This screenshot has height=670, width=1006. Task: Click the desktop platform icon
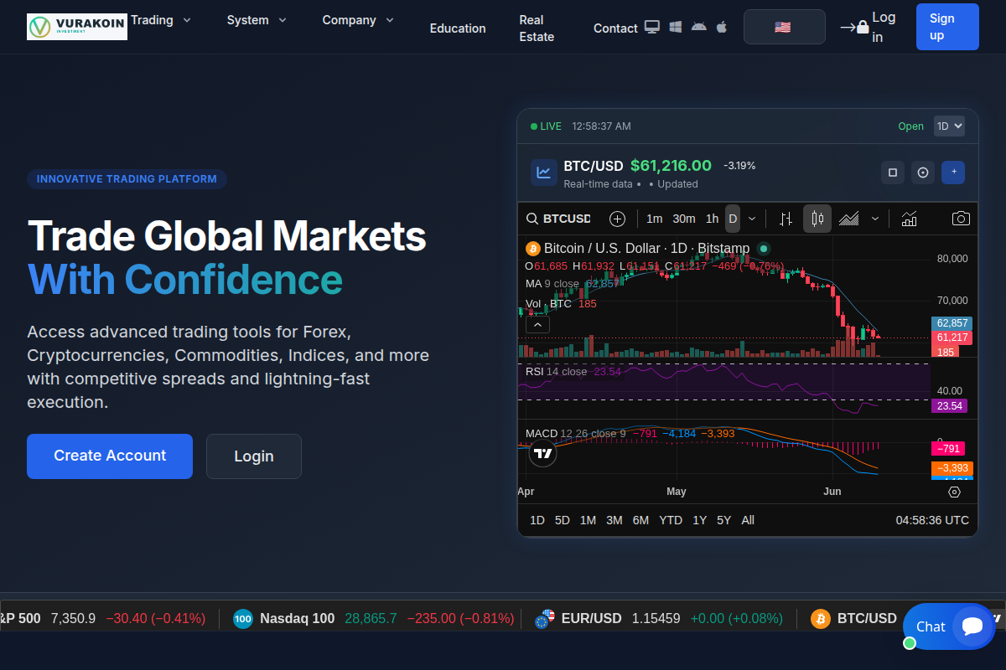(652, 28)
